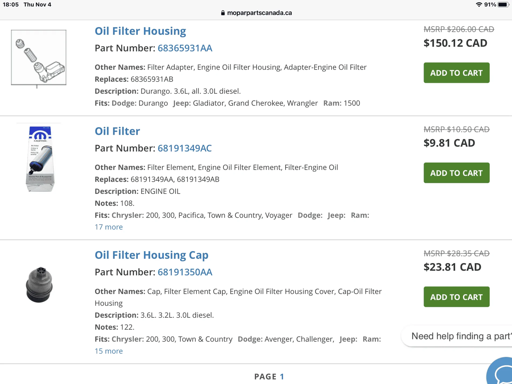Open part number 68191349AC
The image size is (512, 384).
[185, 148]
